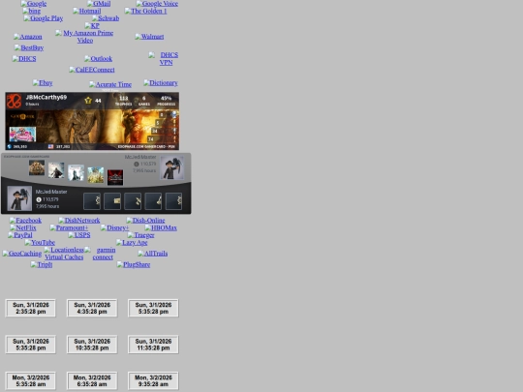Image resolution: width=523 pixels, height=392 pixels.
Task: Click the clock button showing 10:35:28 pm
Action: coord(92,345)
